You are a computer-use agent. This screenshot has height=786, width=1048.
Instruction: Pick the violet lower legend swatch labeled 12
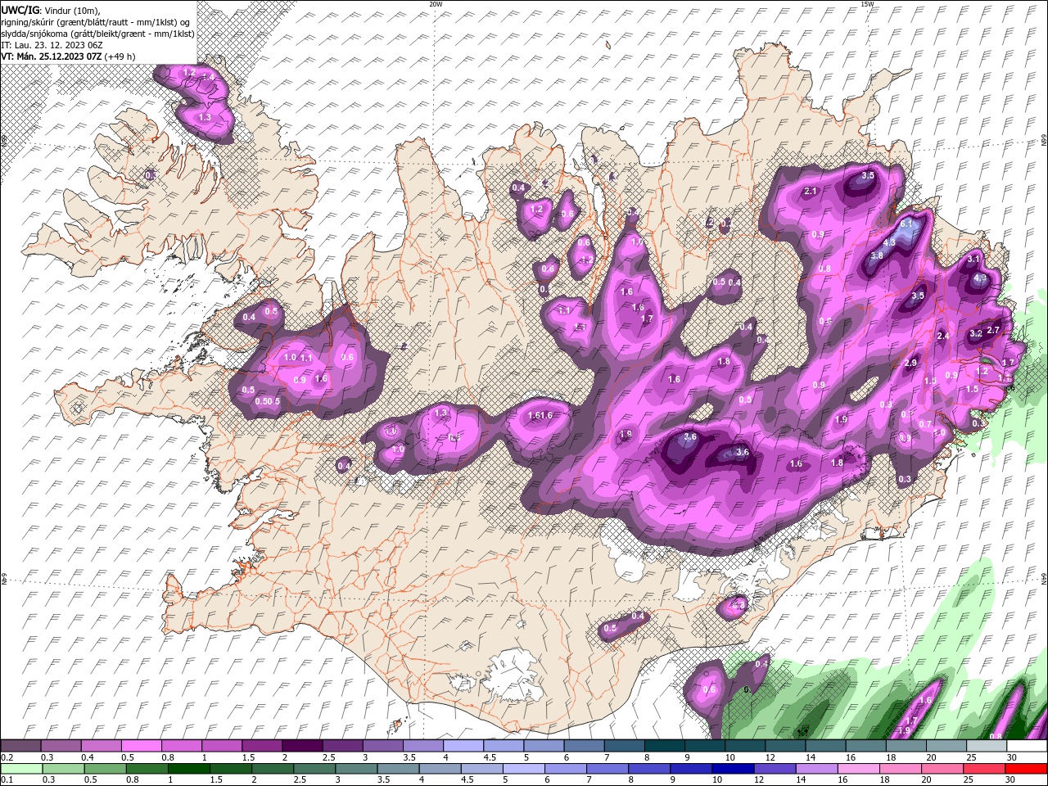click(774, 769)
